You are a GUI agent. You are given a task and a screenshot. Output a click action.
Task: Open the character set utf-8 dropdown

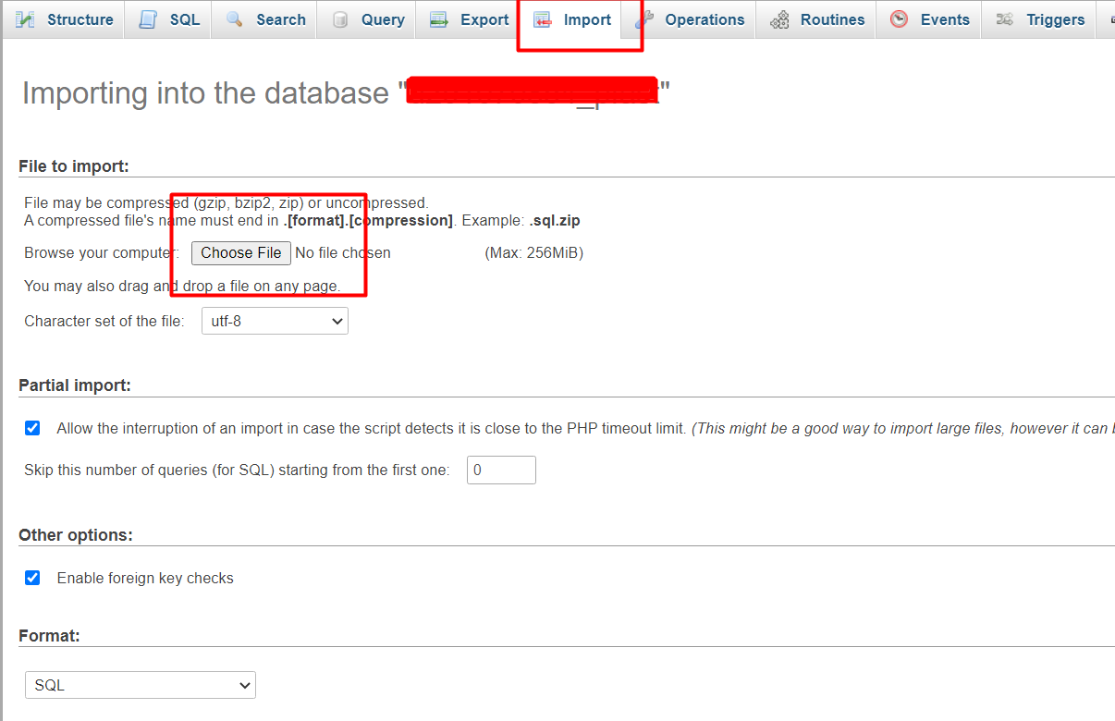[275, 322]
